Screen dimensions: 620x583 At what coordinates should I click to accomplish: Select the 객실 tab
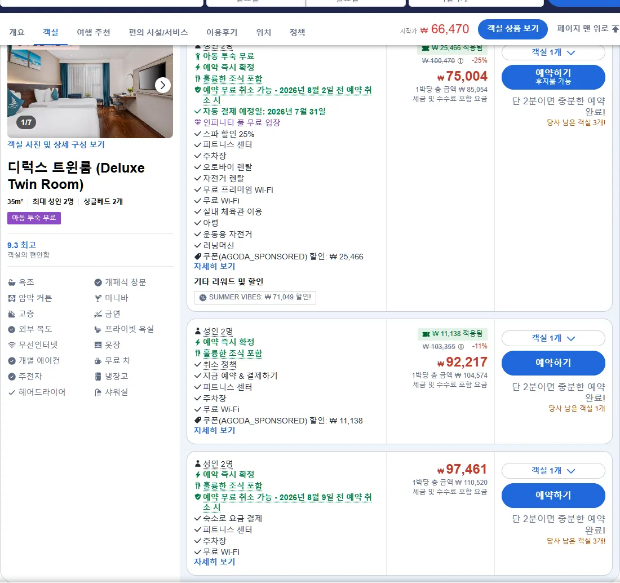coord(51,32)
